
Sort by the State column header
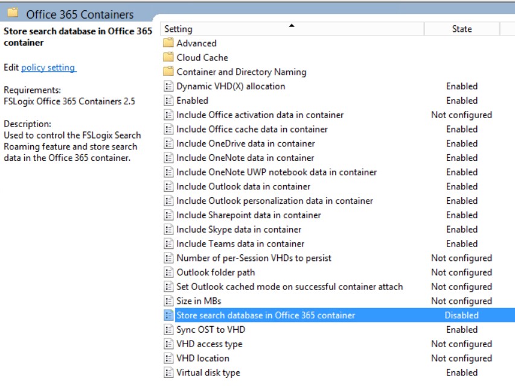461,29
